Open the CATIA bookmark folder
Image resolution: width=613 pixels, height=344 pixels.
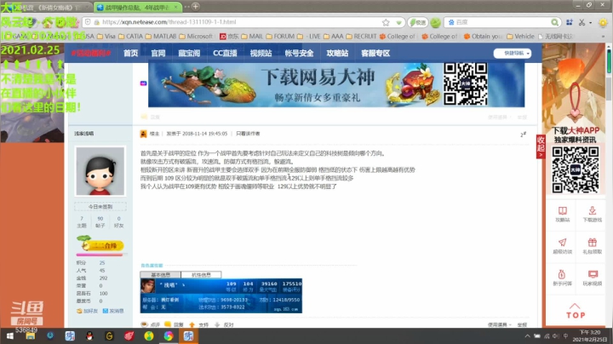131,37
